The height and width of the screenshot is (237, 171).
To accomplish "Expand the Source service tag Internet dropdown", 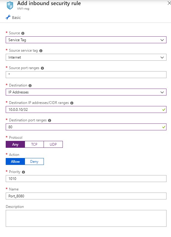I will click(86, 57).
